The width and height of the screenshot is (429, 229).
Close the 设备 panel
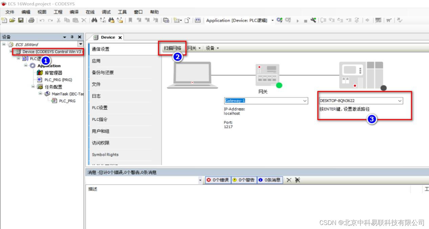click(80, 37)
